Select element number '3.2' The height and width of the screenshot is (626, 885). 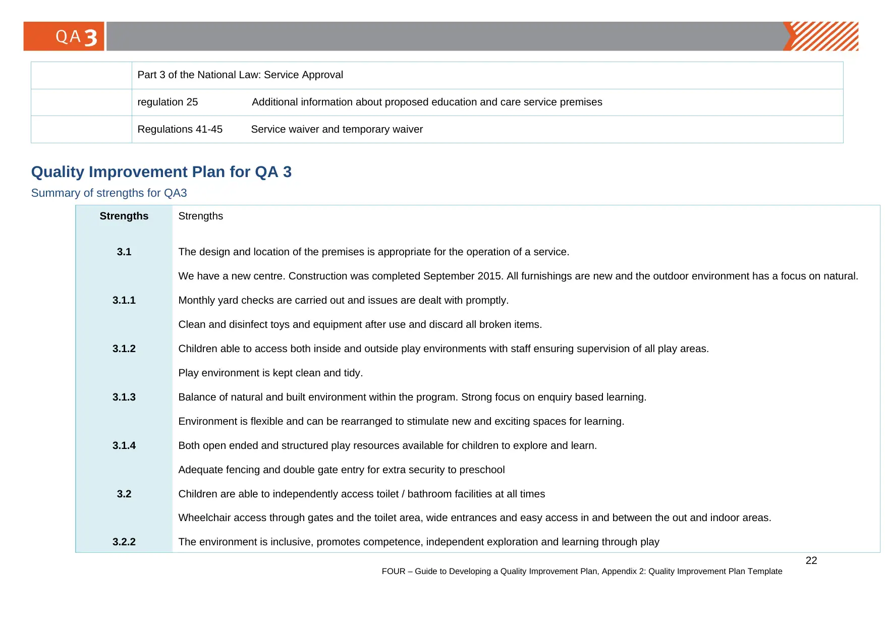124,494
